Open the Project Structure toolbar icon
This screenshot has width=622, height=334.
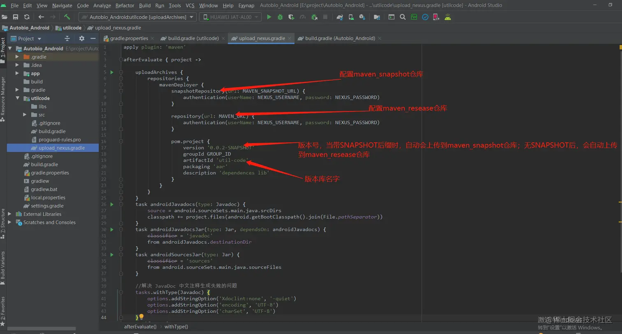tap(376, 17)
